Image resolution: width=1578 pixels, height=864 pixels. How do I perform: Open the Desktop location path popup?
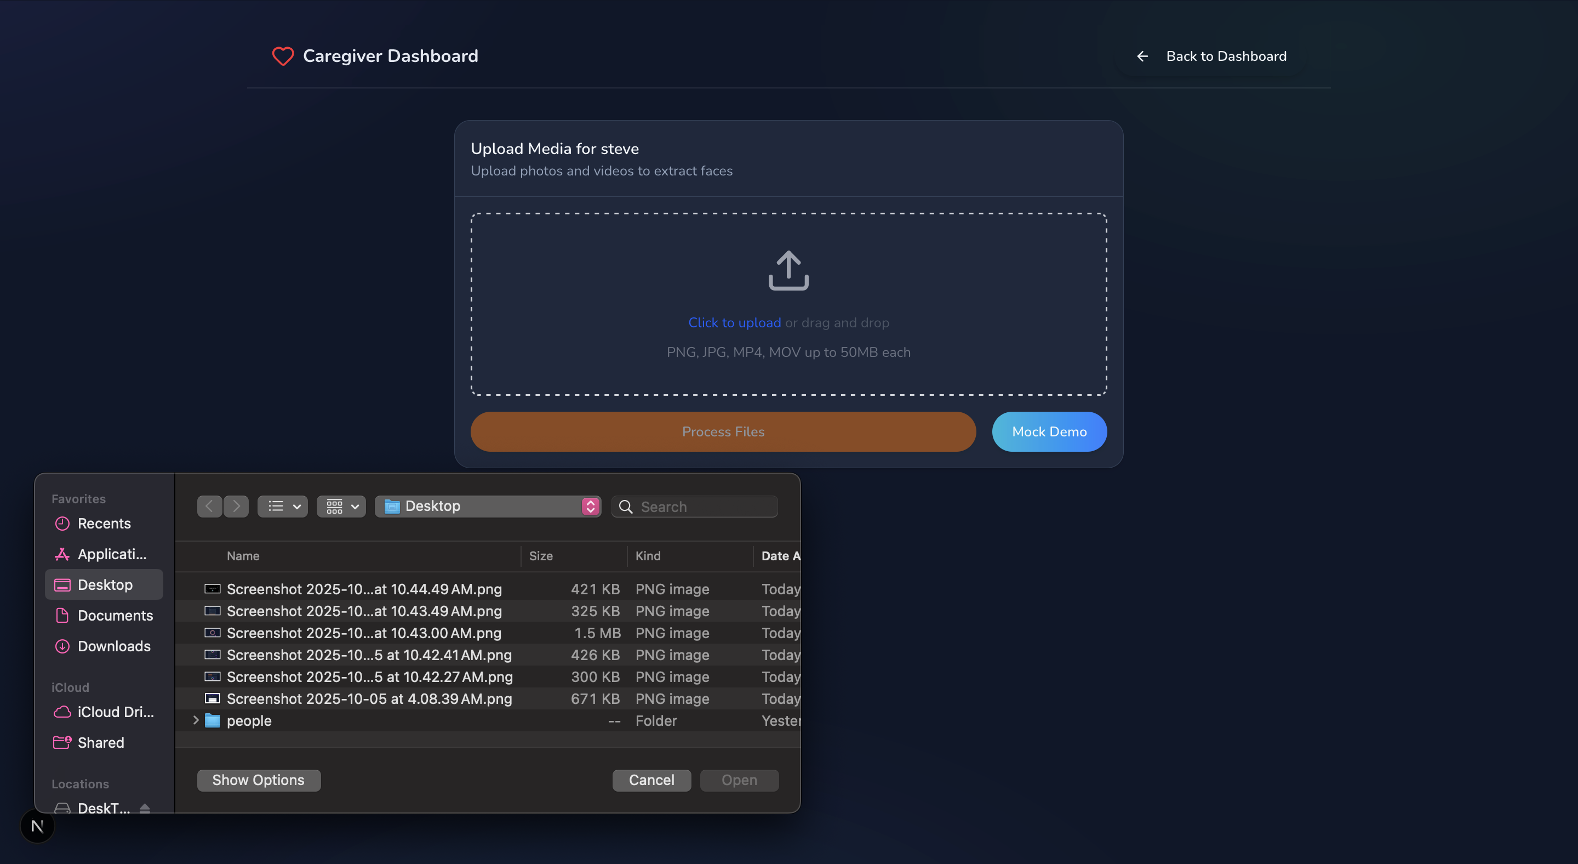pos(488,506)
